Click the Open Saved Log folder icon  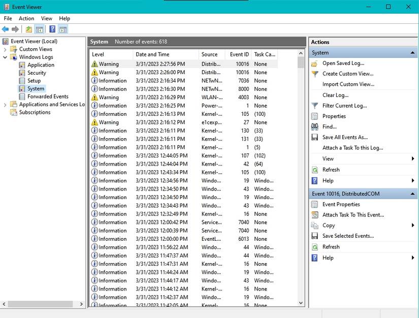[x=315, y=63]
